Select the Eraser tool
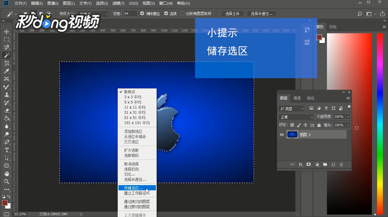388x217 pixels. [7, 111]
